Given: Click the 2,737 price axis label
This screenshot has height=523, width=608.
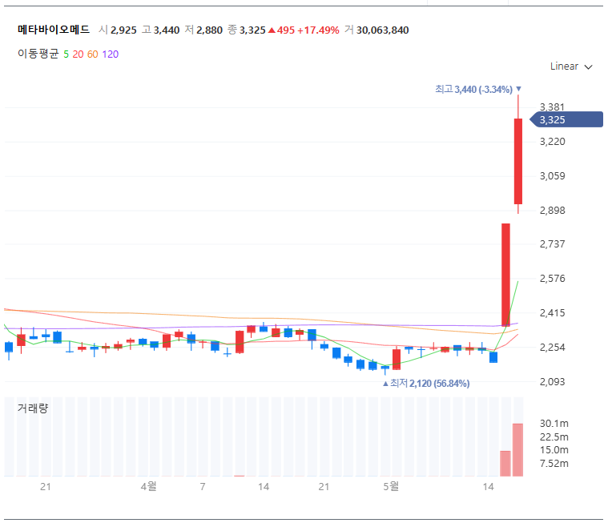Looking at the screenshot, I should point(552,244).
